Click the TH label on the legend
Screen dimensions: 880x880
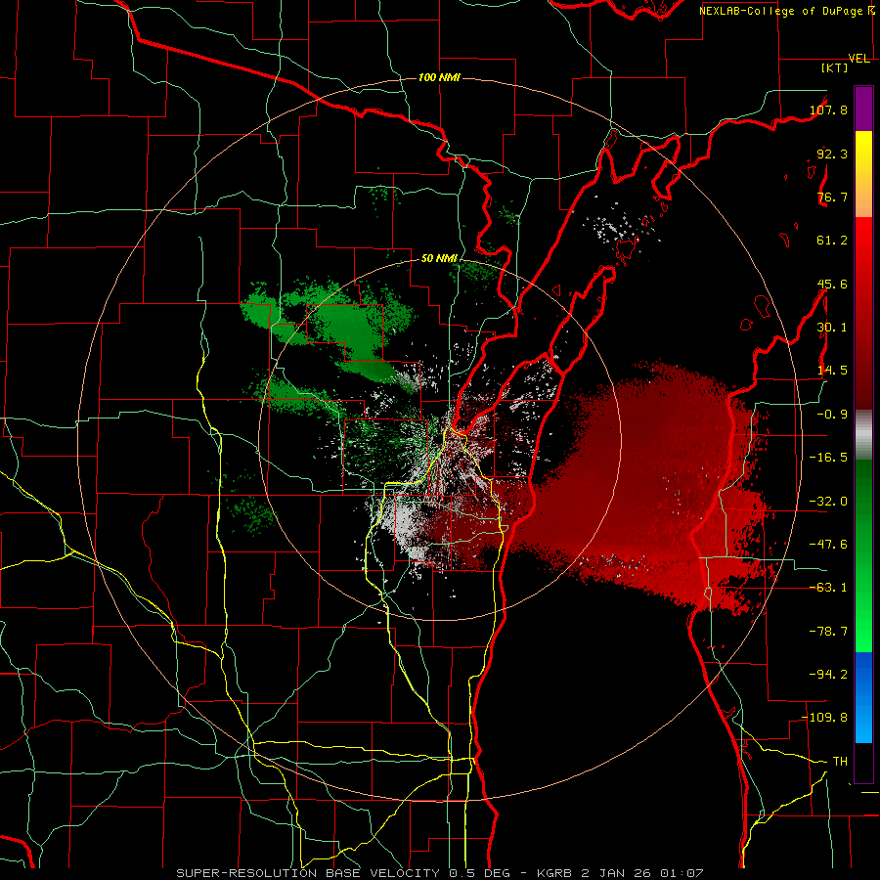(840, 762)
